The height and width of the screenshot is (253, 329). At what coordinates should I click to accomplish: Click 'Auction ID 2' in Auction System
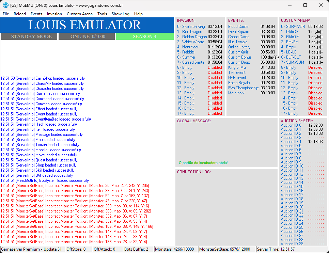291,133
